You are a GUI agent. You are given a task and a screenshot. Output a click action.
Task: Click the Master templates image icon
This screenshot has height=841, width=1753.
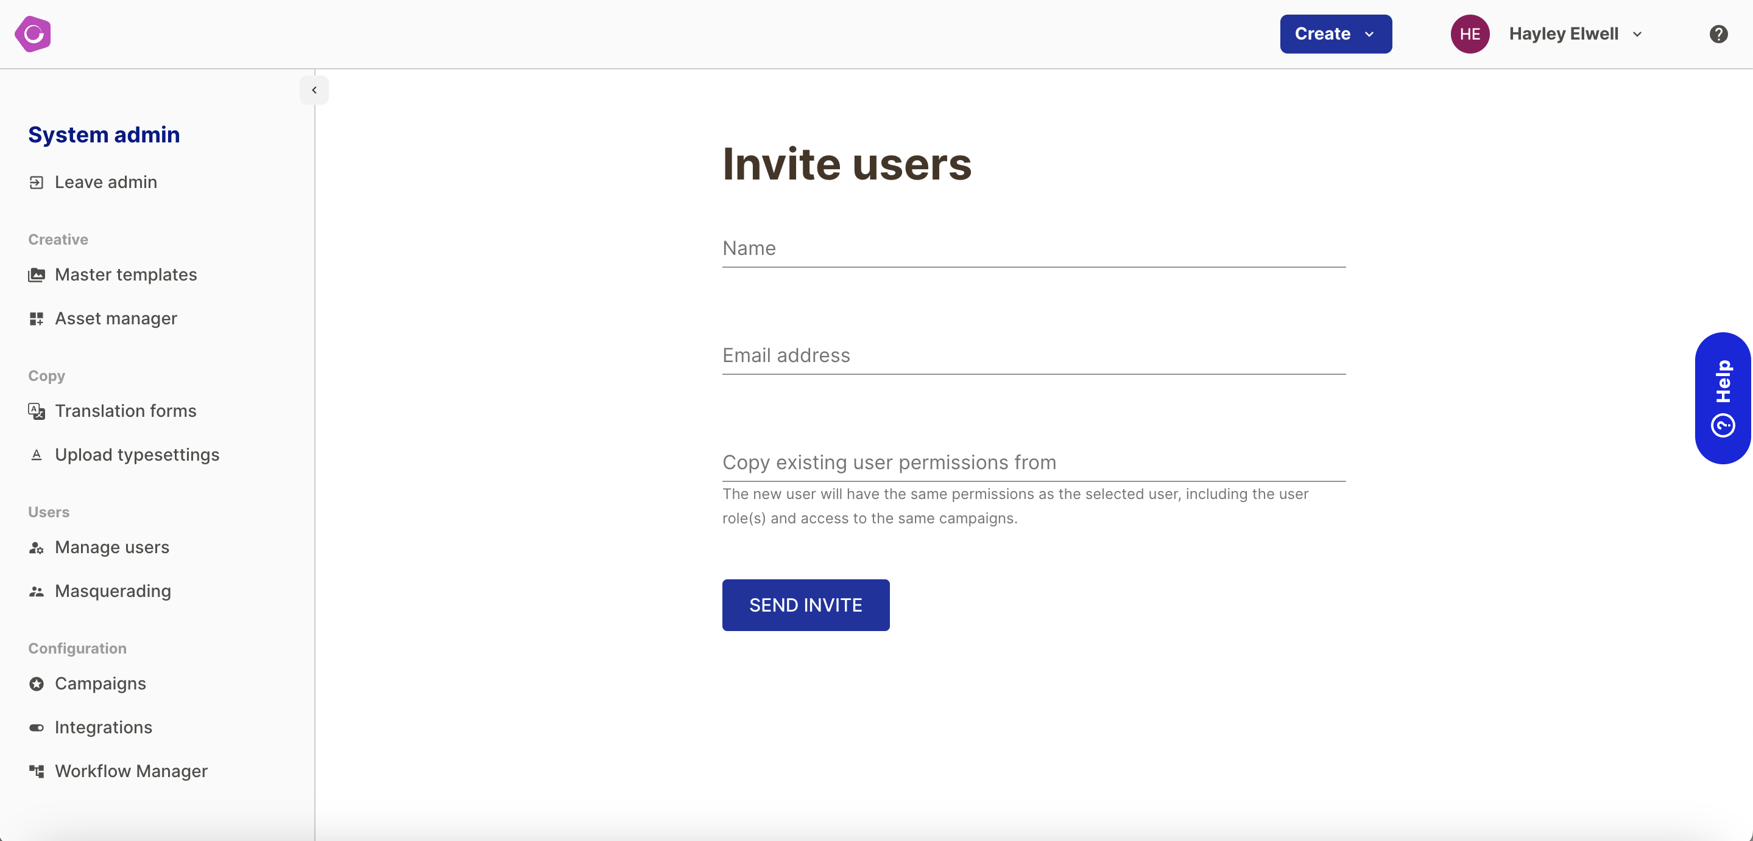37,274
